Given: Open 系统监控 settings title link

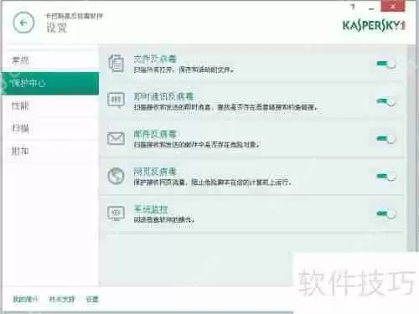Looking at the screenshot, I should point(151,209).
